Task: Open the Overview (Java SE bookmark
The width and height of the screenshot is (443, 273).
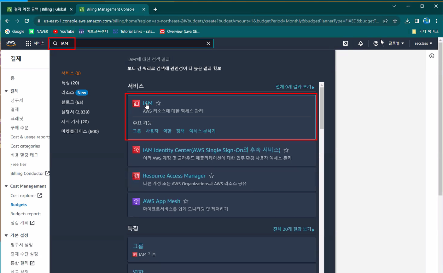Action: 180,32
